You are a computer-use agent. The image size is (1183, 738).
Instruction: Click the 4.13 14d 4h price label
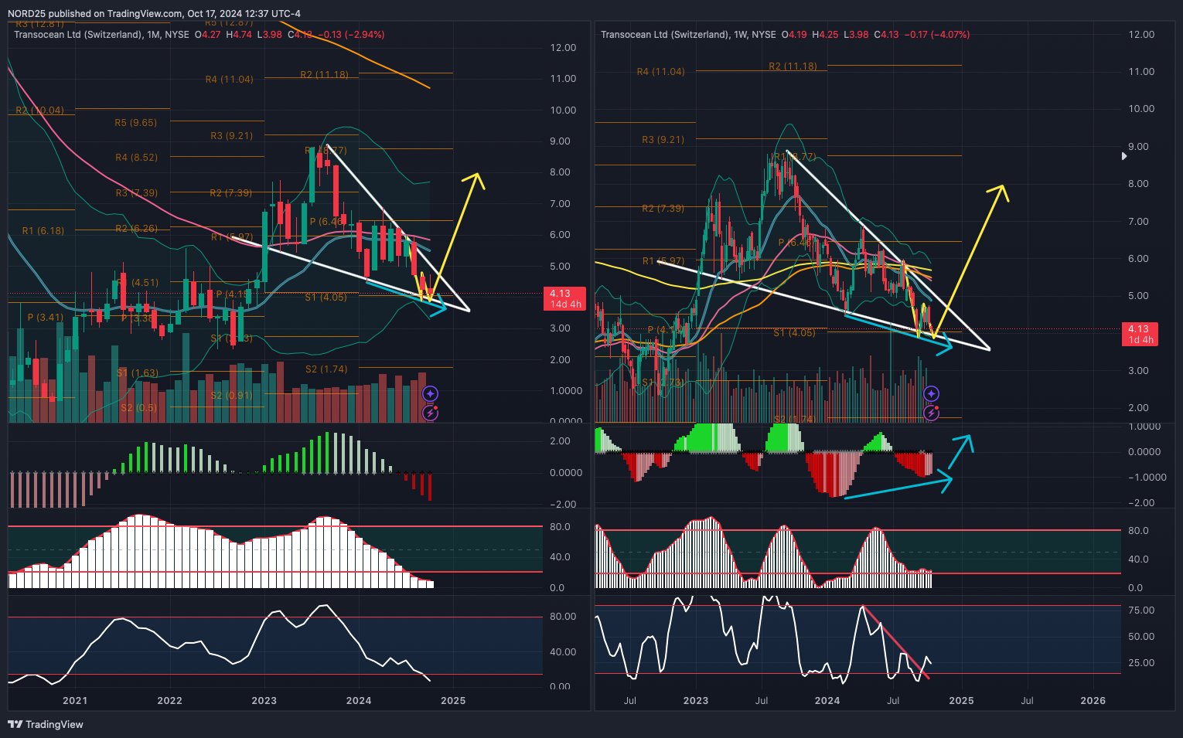coord(566,298)
